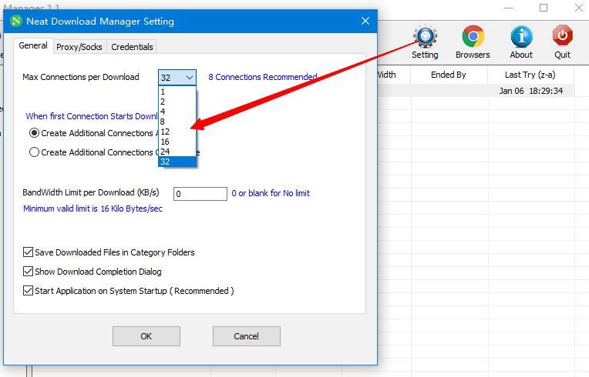Click the red Quit power icon
The image size is (589, 377).
(562, 35)
